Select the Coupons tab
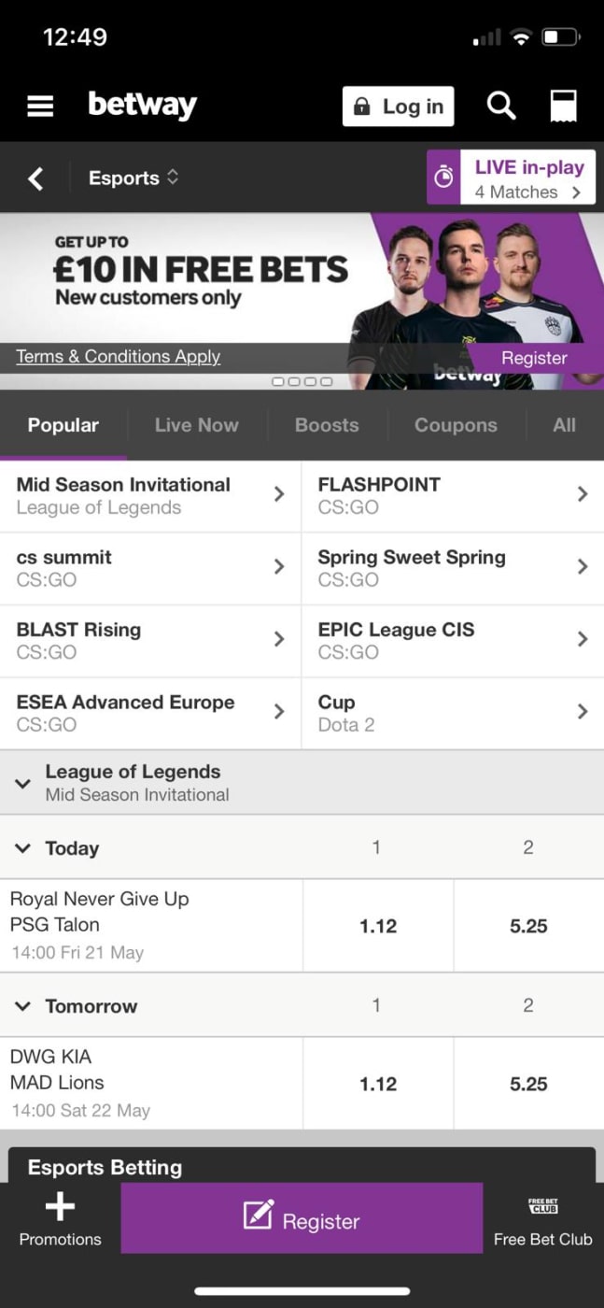This screenshot has width=604, height=1308. [456, 425]
